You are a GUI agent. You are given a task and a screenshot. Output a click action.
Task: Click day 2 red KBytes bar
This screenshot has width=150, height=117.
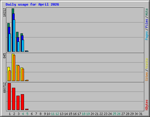(13, 99)
